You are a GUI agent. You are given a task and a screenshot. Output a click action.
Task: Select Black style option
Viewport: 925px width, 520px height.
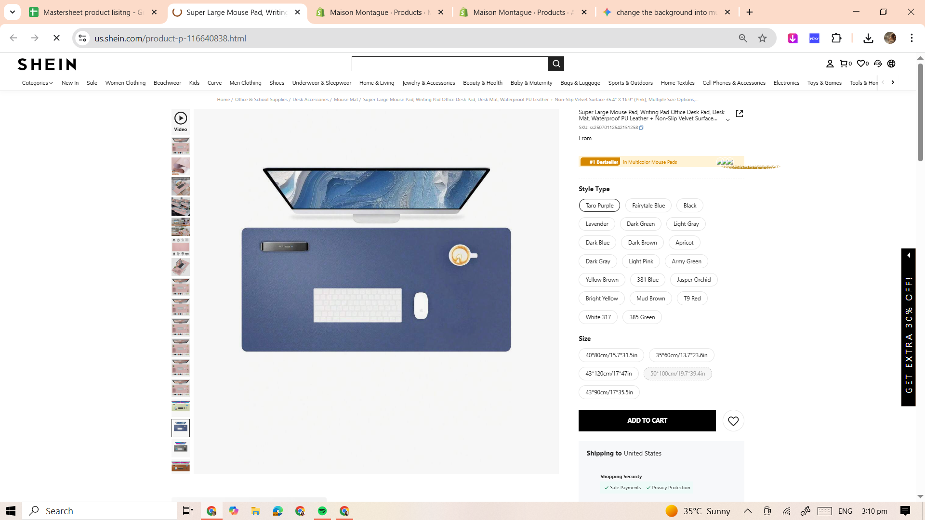[690, 206]
